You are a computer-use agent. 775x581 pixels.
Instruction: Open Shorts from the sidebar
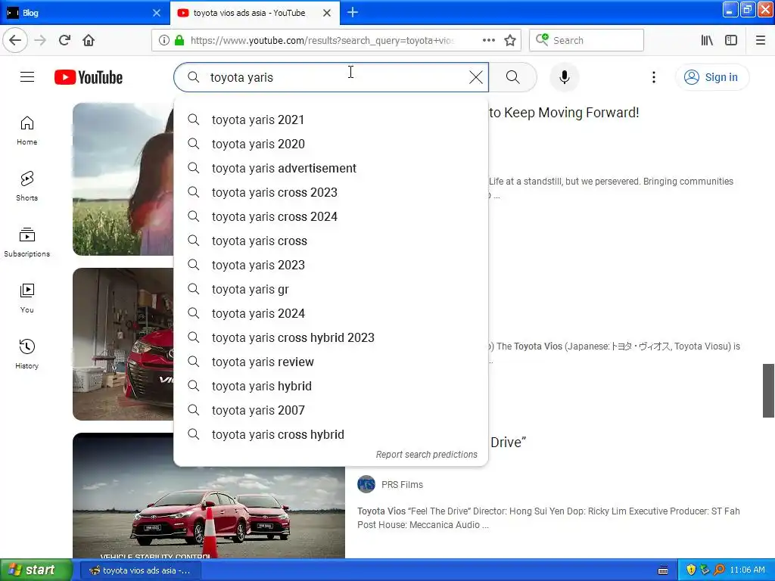pos(26,186)
